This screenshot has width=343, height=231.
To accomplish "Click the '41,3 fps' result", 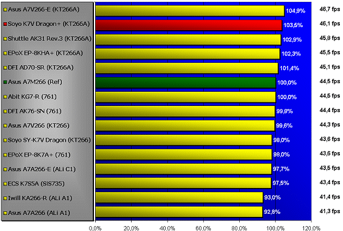I will (330, 211).
